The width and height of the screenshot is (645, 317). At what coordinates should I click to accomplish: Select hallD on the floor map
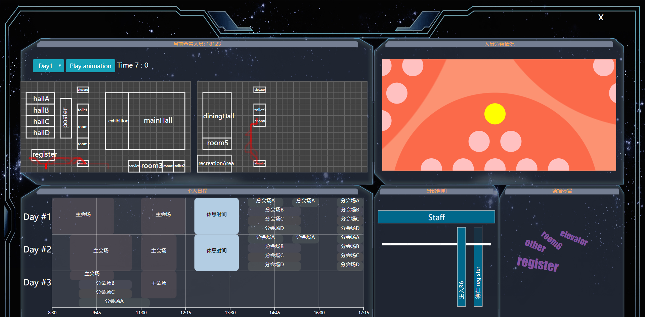coord(40,132)
